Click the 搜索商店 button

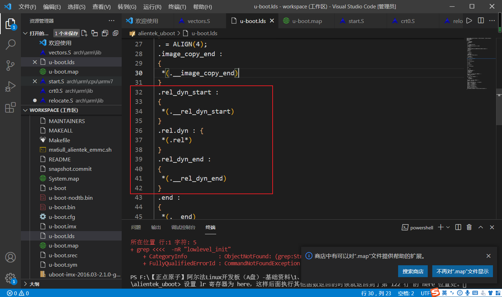(x=413, y=271)
